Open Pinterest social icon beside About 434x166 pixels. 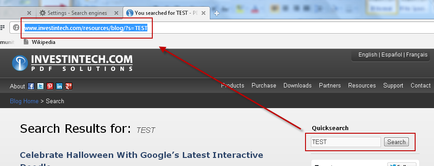[50, 86]
